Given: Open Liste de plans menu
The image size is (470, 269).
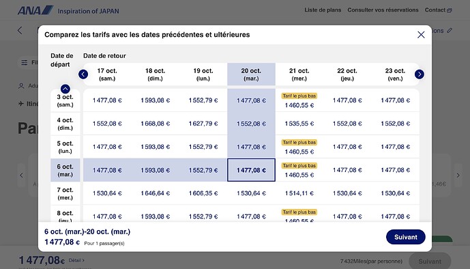Looking at the screenshot, I should pyautogui.click(x=323, y=10).
